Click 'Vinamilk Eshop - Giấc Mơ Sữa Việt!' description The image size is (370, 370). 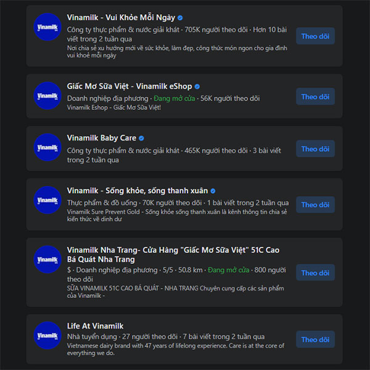click(x=114, y=107)
